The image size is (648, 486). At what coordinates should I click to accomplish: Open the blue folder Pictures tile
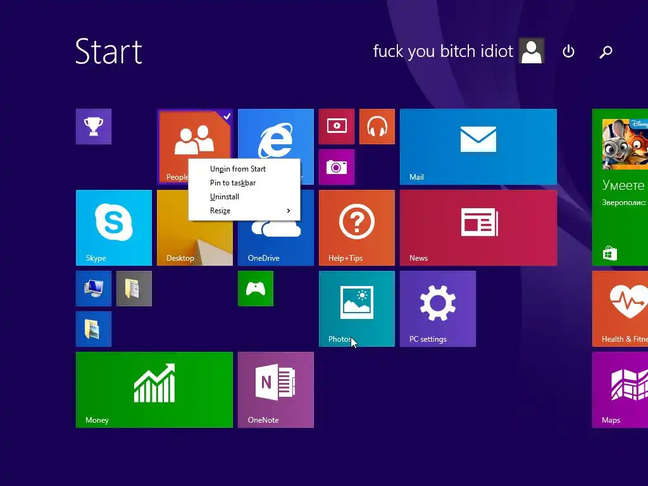[x=94, y=329]
